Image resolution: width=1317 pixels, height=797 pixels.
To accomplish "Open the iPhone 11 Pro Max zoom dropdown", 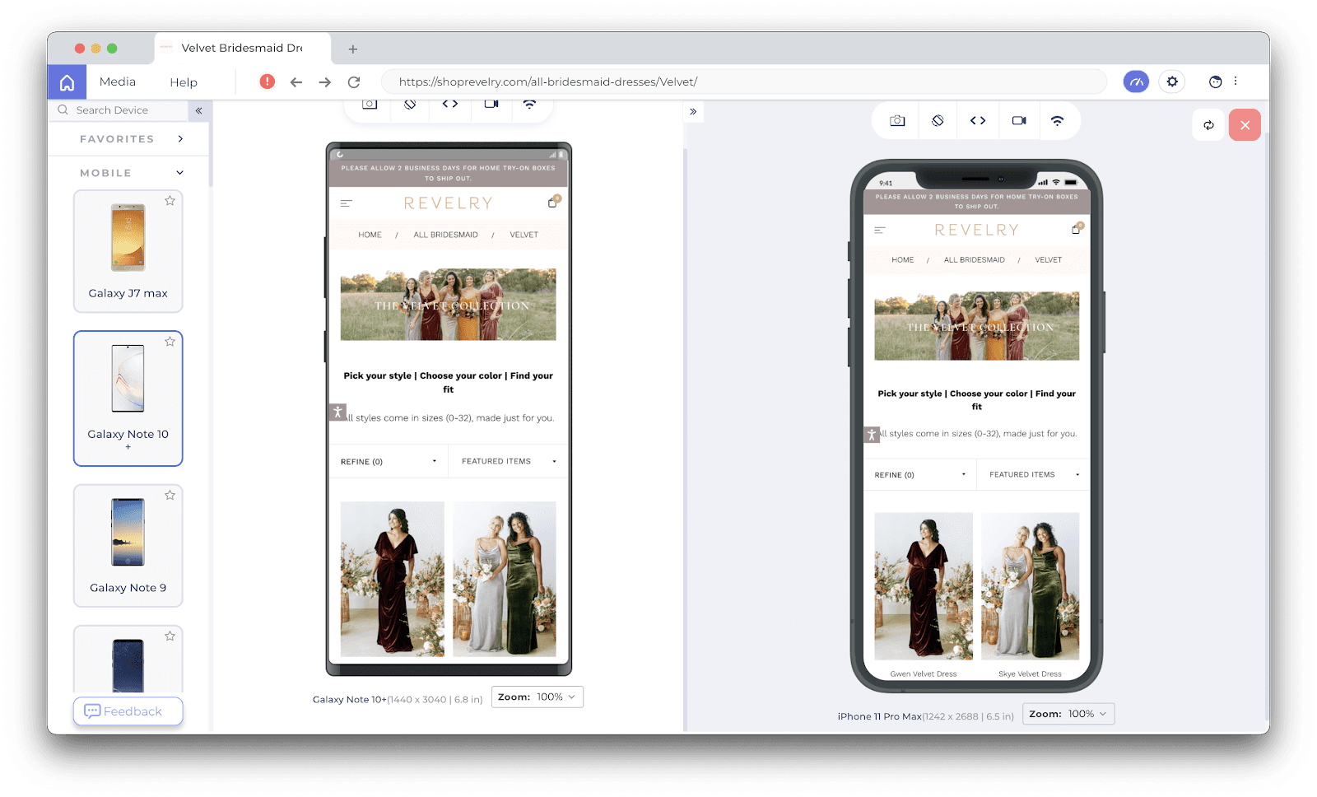I will [1068, 714].
